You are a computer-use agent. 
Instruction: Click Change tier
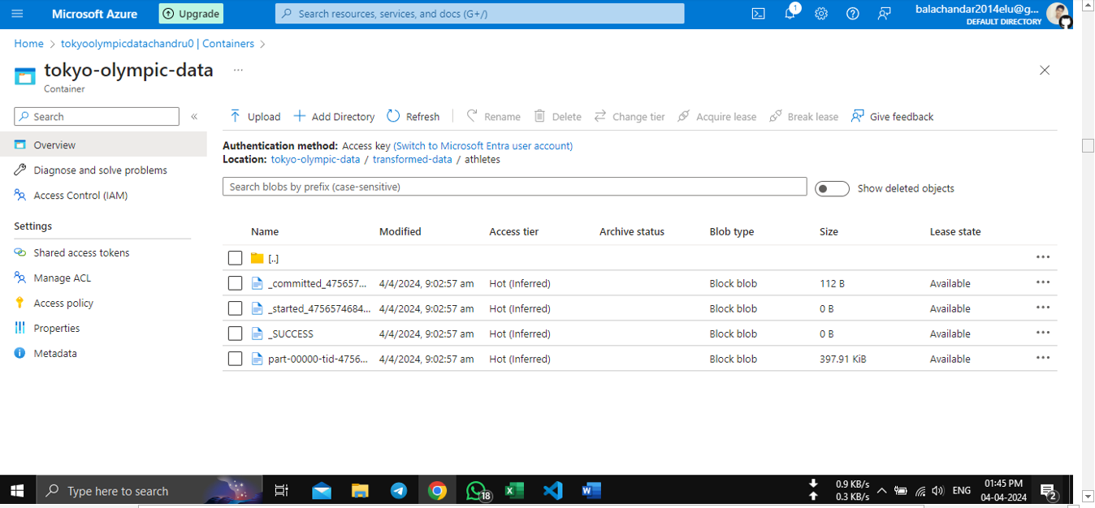point(630,117)
